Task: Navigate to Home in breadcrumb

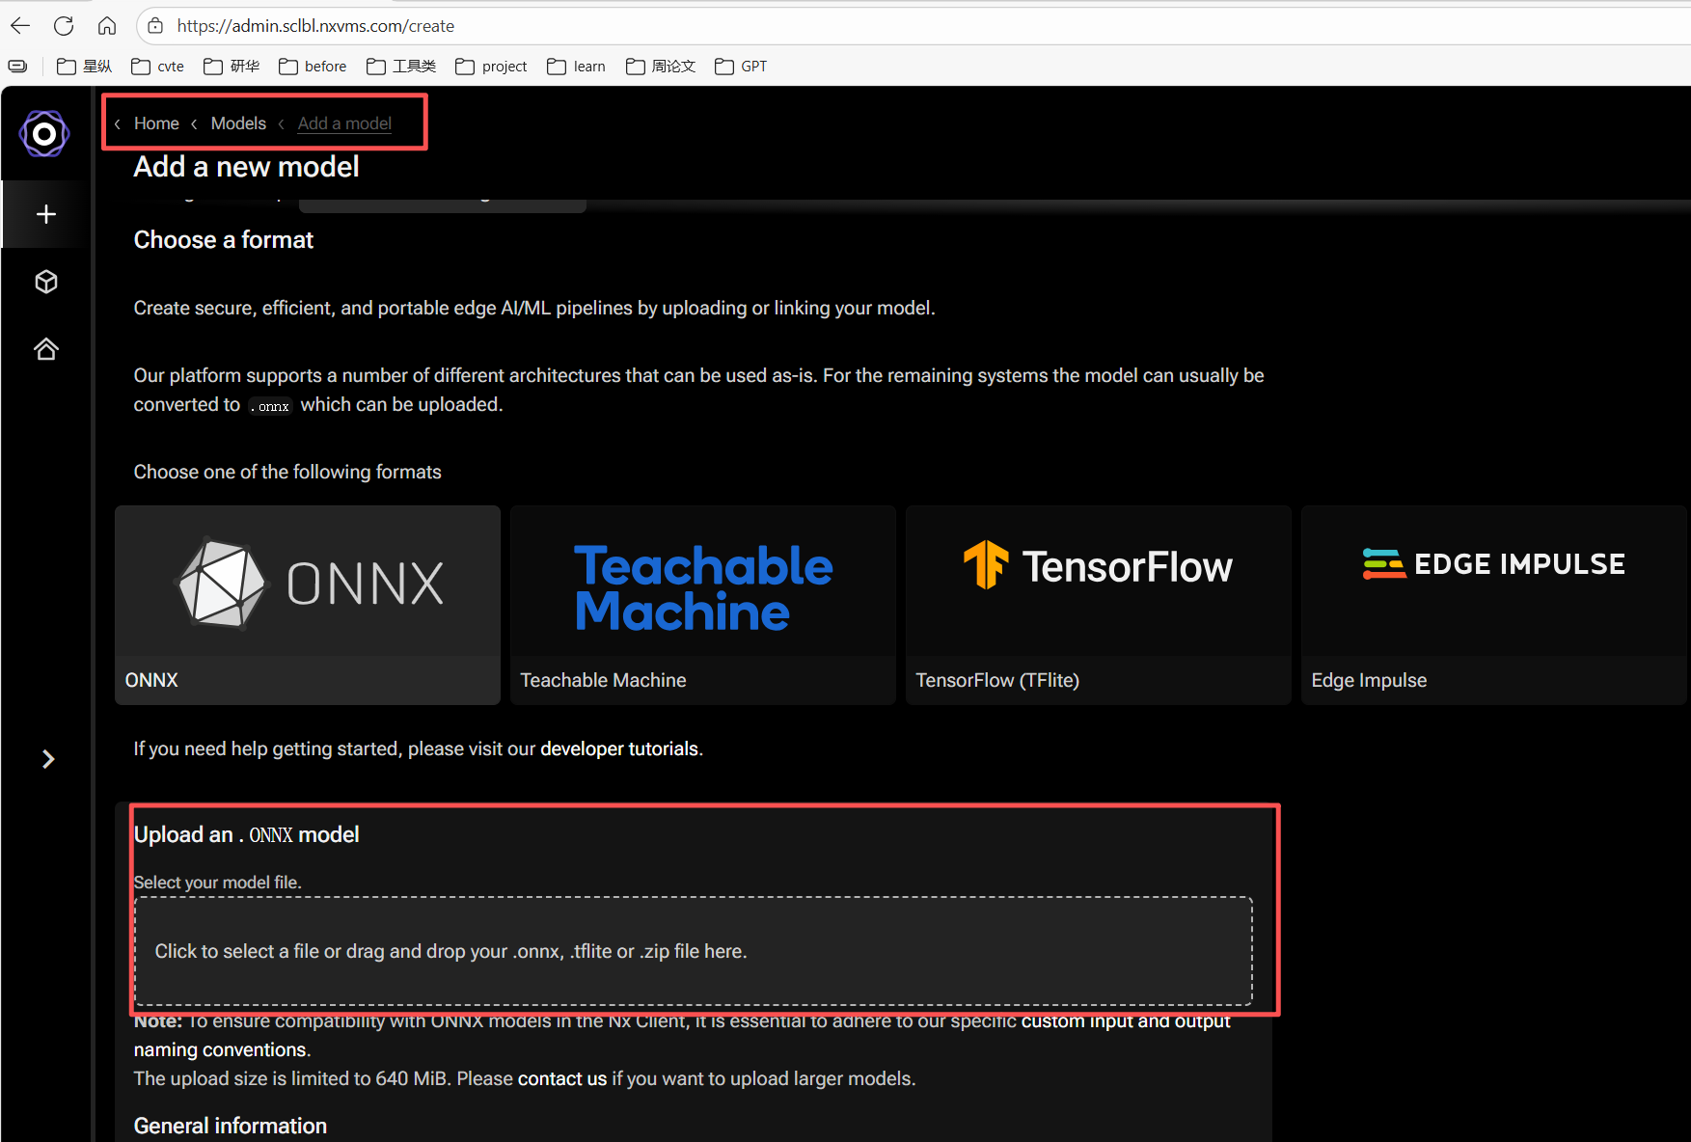Action: 156,123
